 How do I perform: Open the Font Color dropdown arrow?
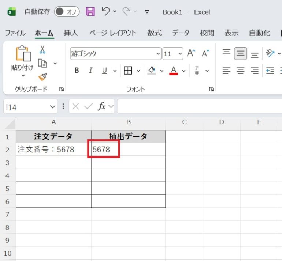point(184,71)
